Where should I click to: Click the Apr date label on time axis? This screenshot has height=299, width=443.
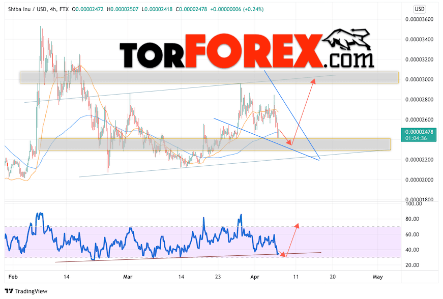(x=254, y=277)
